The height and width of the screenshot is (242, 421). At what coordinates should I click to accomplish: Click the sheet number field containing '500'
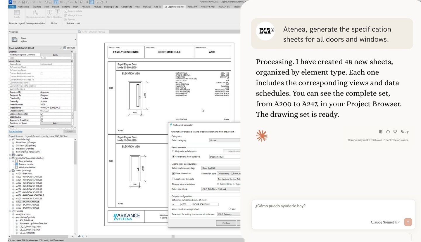click(187, 204)
